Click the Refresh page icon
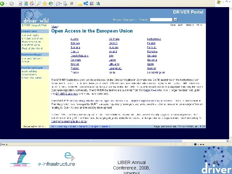 (26, 4)
